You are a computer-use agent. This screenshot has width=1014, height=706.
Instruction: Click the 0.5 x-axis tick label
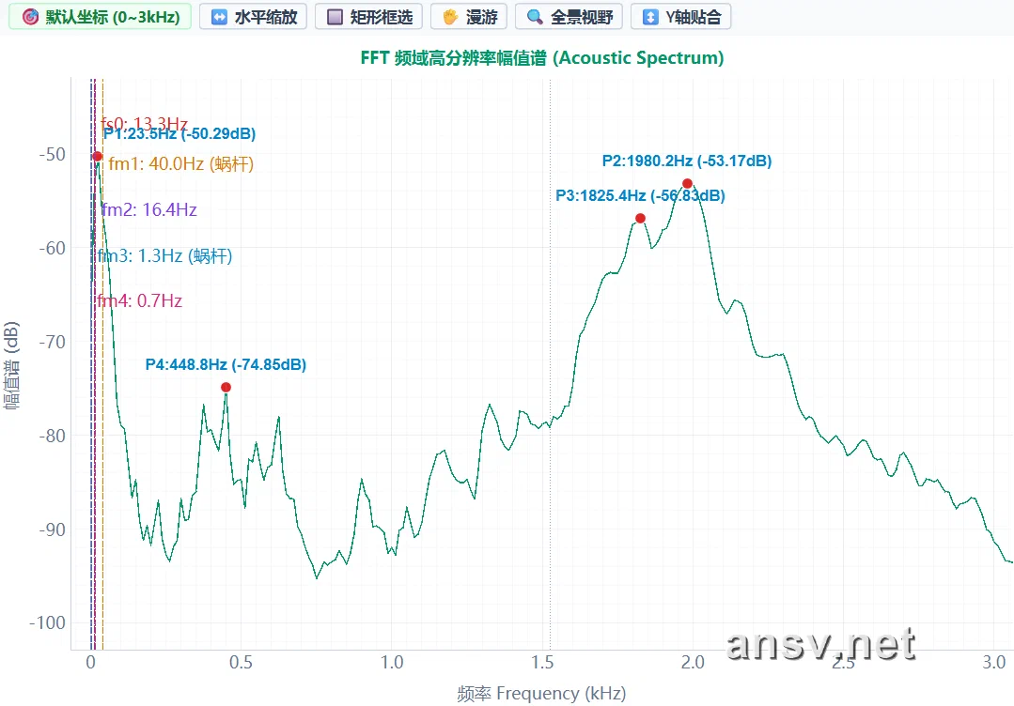point(242,663)
